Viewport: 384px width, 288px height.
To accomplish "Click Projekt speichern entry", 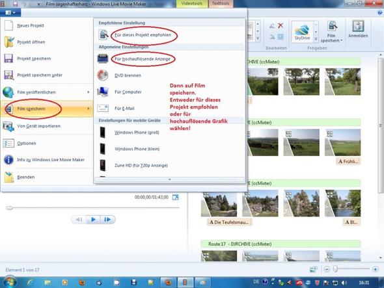I will (x=46, y=59).
